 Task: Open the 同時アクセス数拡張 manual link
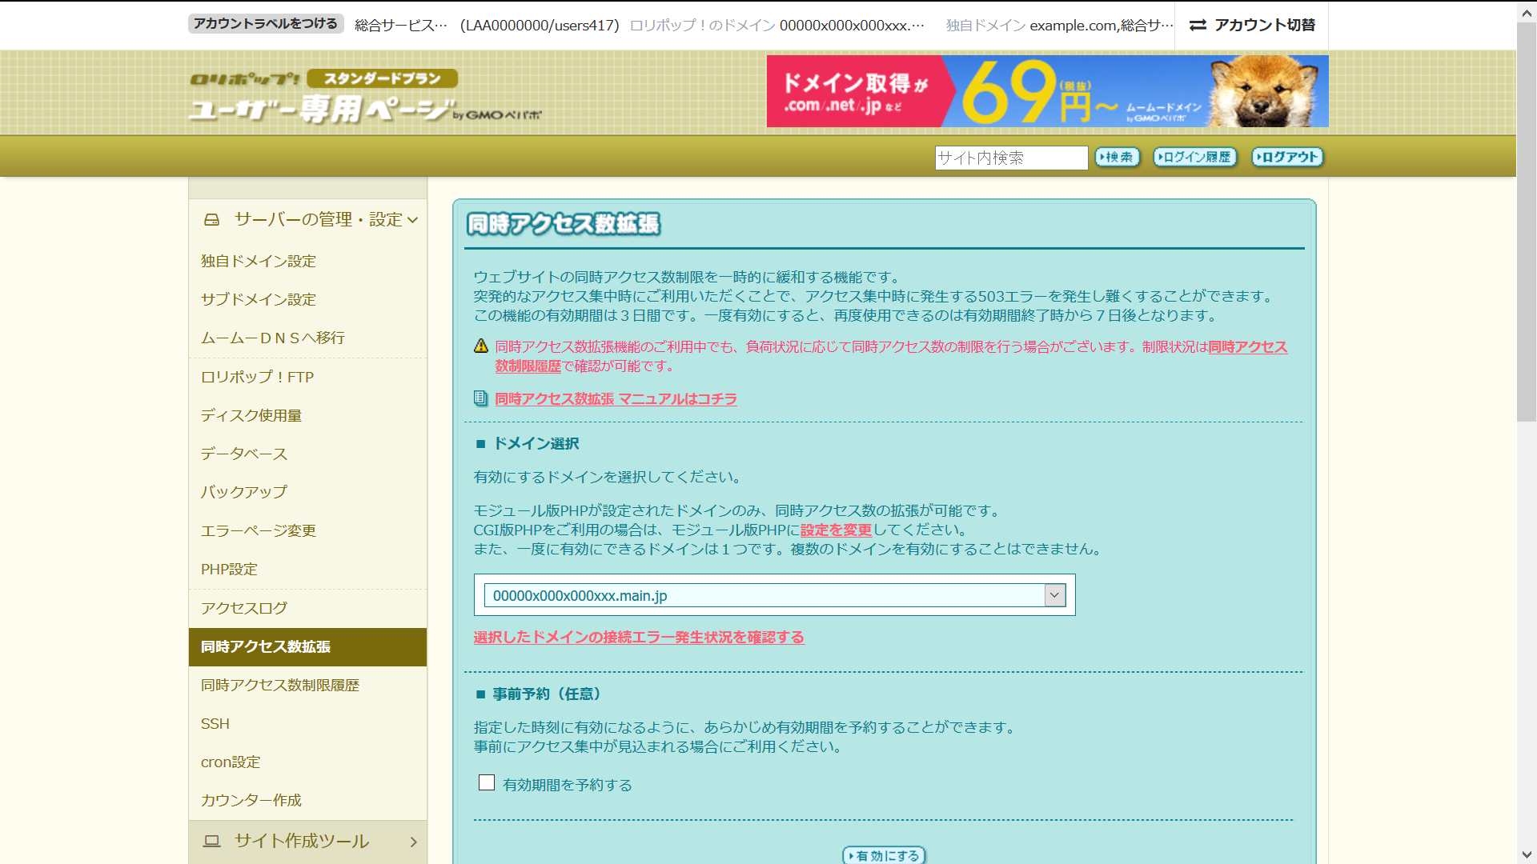click(616, 398)
